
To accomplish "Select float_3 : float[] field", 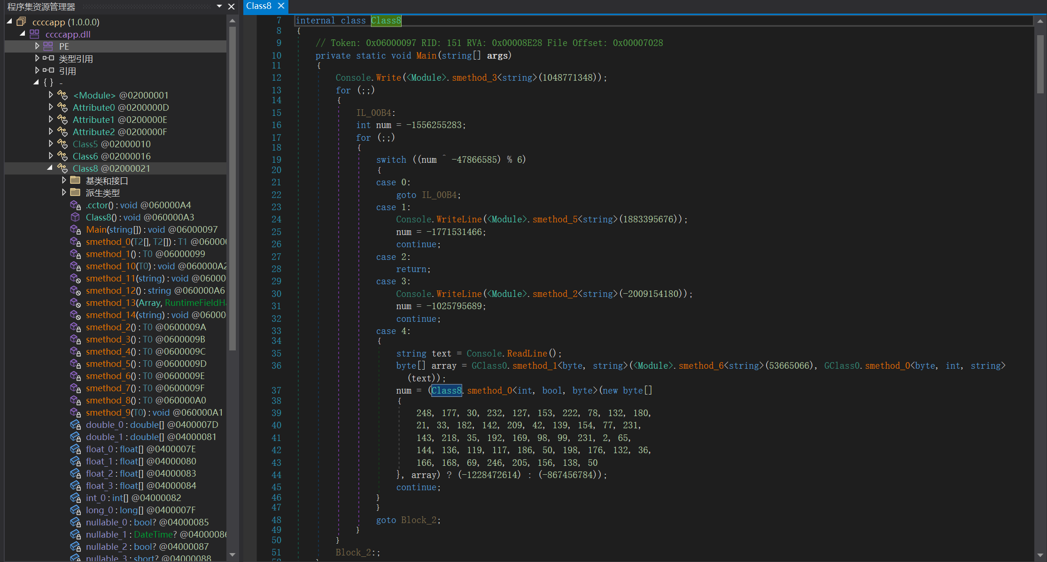I will [x=141, y=486].
